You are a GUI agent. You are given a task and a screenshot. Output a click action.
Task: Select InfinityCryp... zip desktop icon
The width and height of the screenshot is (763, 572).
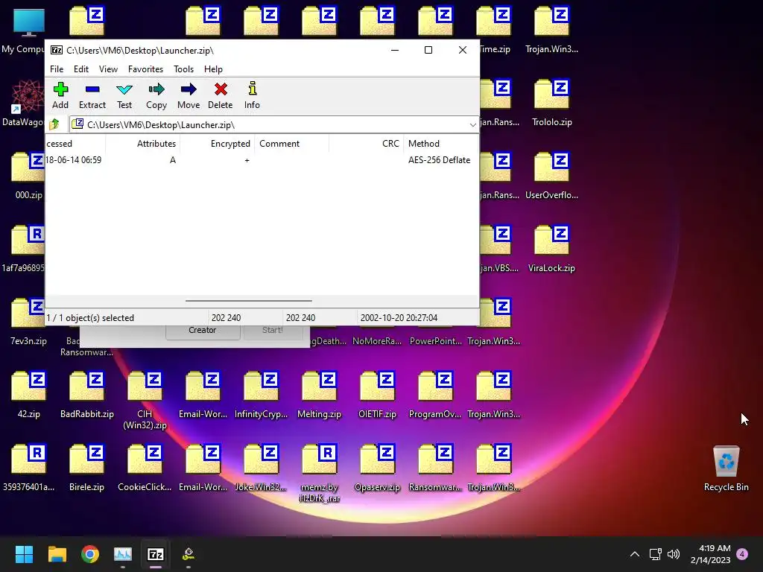pos(262,395)
